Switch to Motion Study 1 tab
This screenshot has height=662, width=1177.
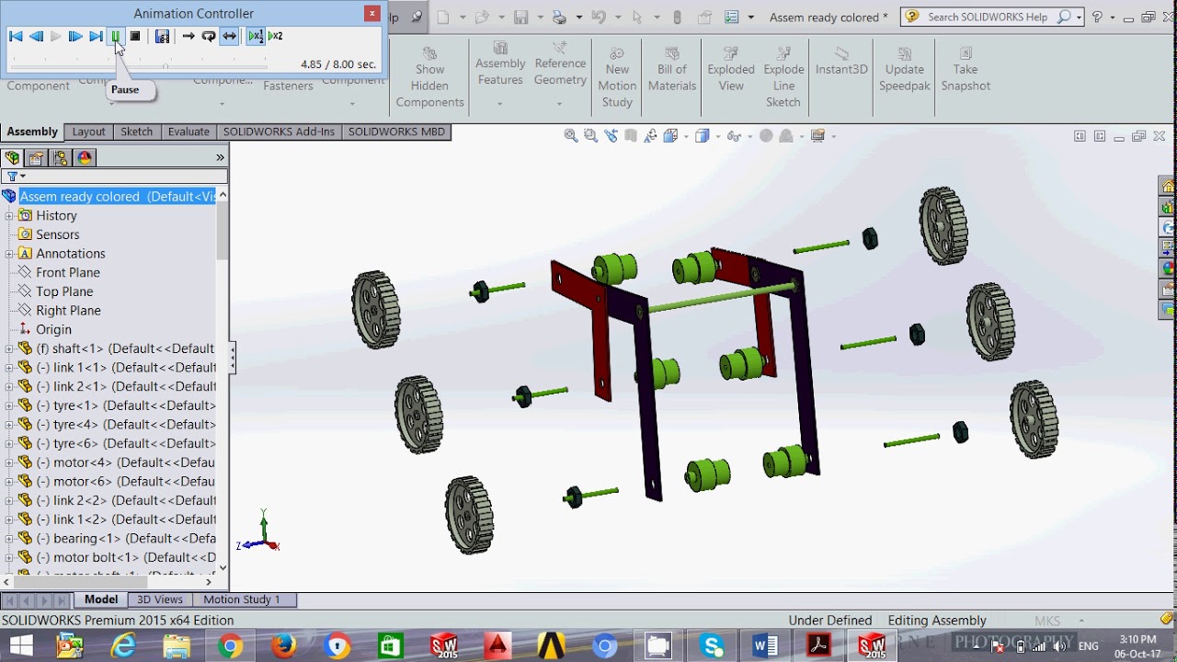click(242, 599)
